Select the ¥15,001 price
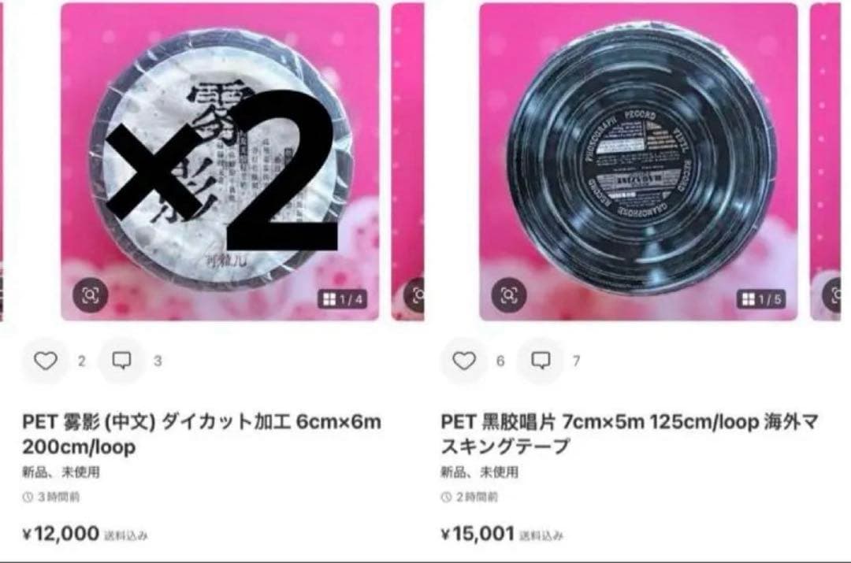Screen dimensions: 851x563 click(x=478, y=534)
